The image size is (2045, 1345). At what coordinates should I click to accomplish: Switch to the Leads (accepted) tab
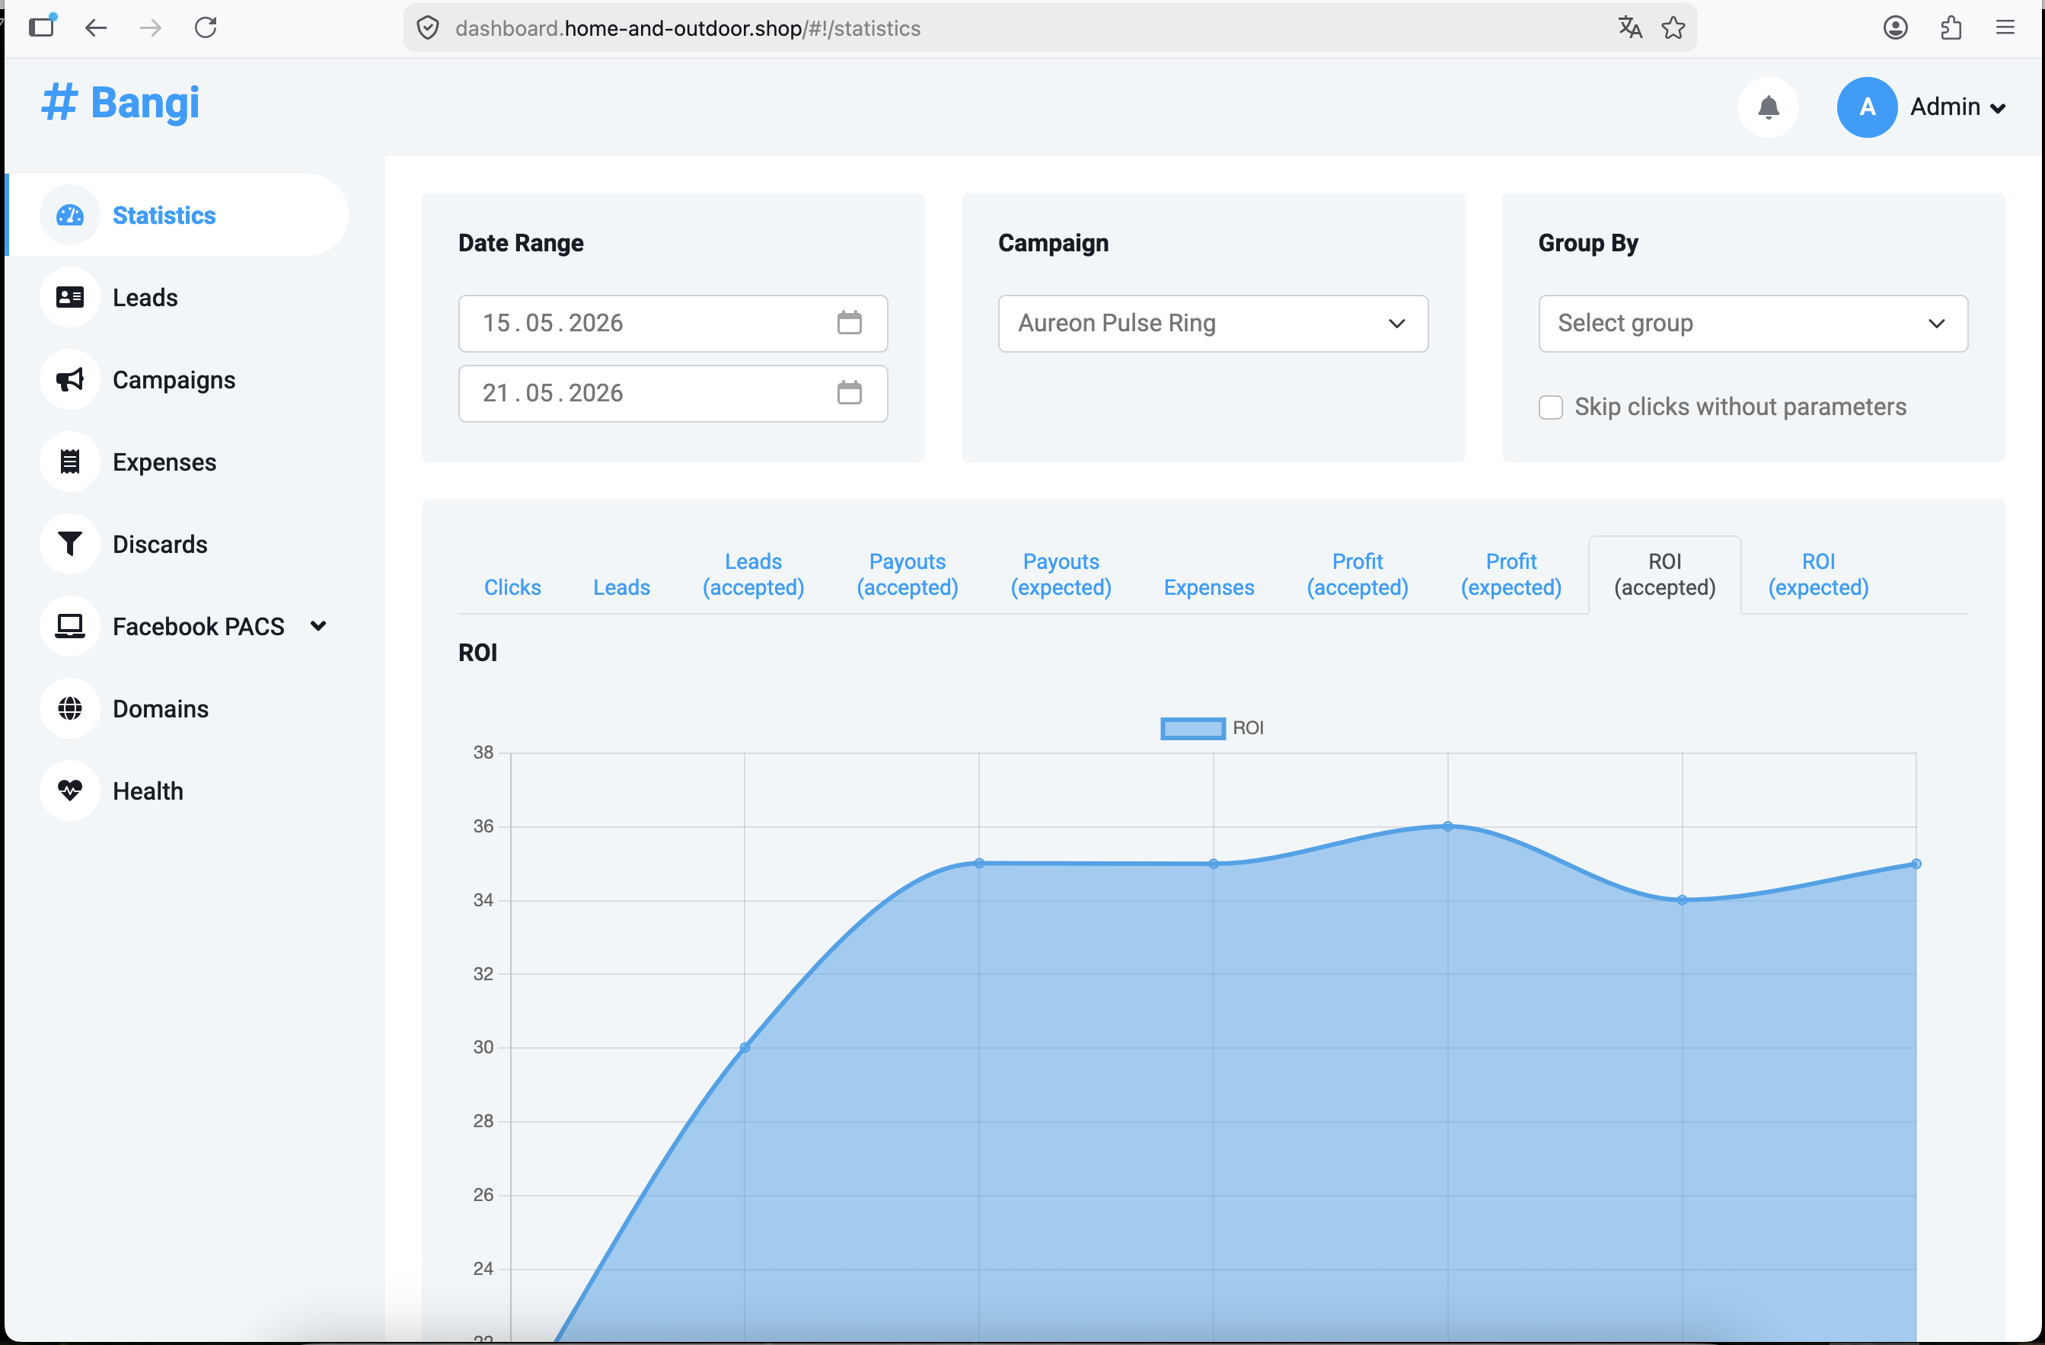(x=753, y=574)
